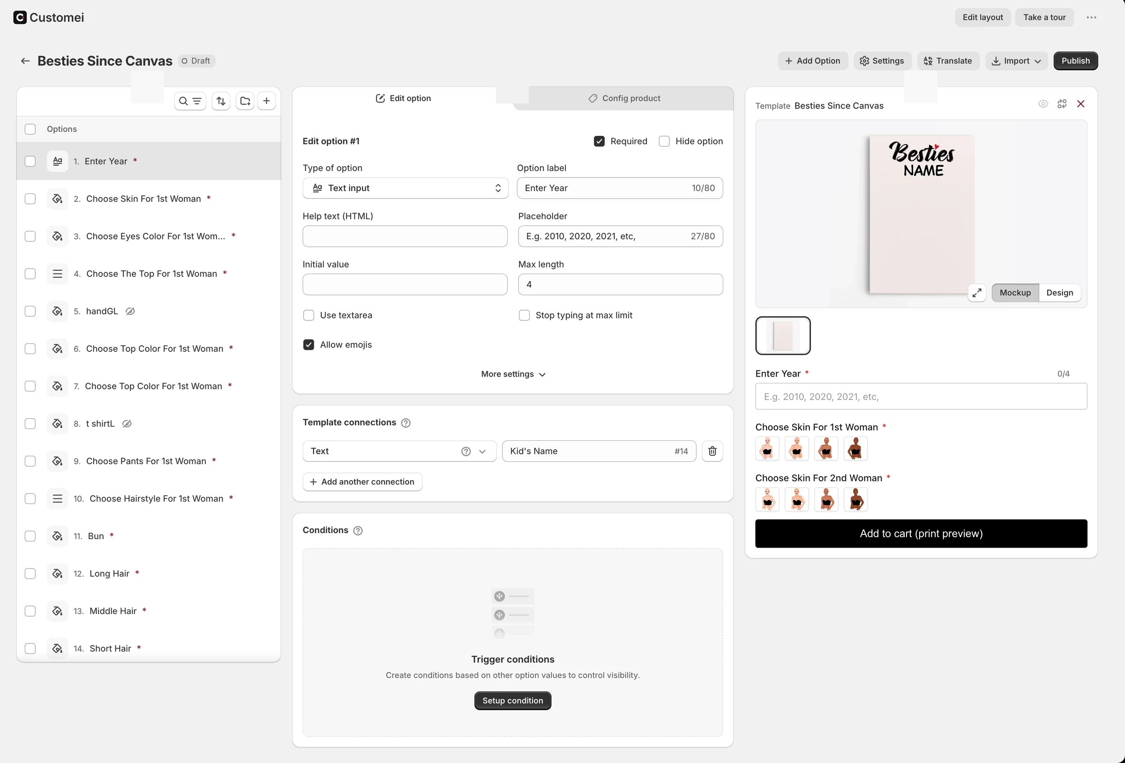Open the three-dot menu at top right
Image resolution: width=1125 pixels, height=763 pixels.
coord(1091,17)
